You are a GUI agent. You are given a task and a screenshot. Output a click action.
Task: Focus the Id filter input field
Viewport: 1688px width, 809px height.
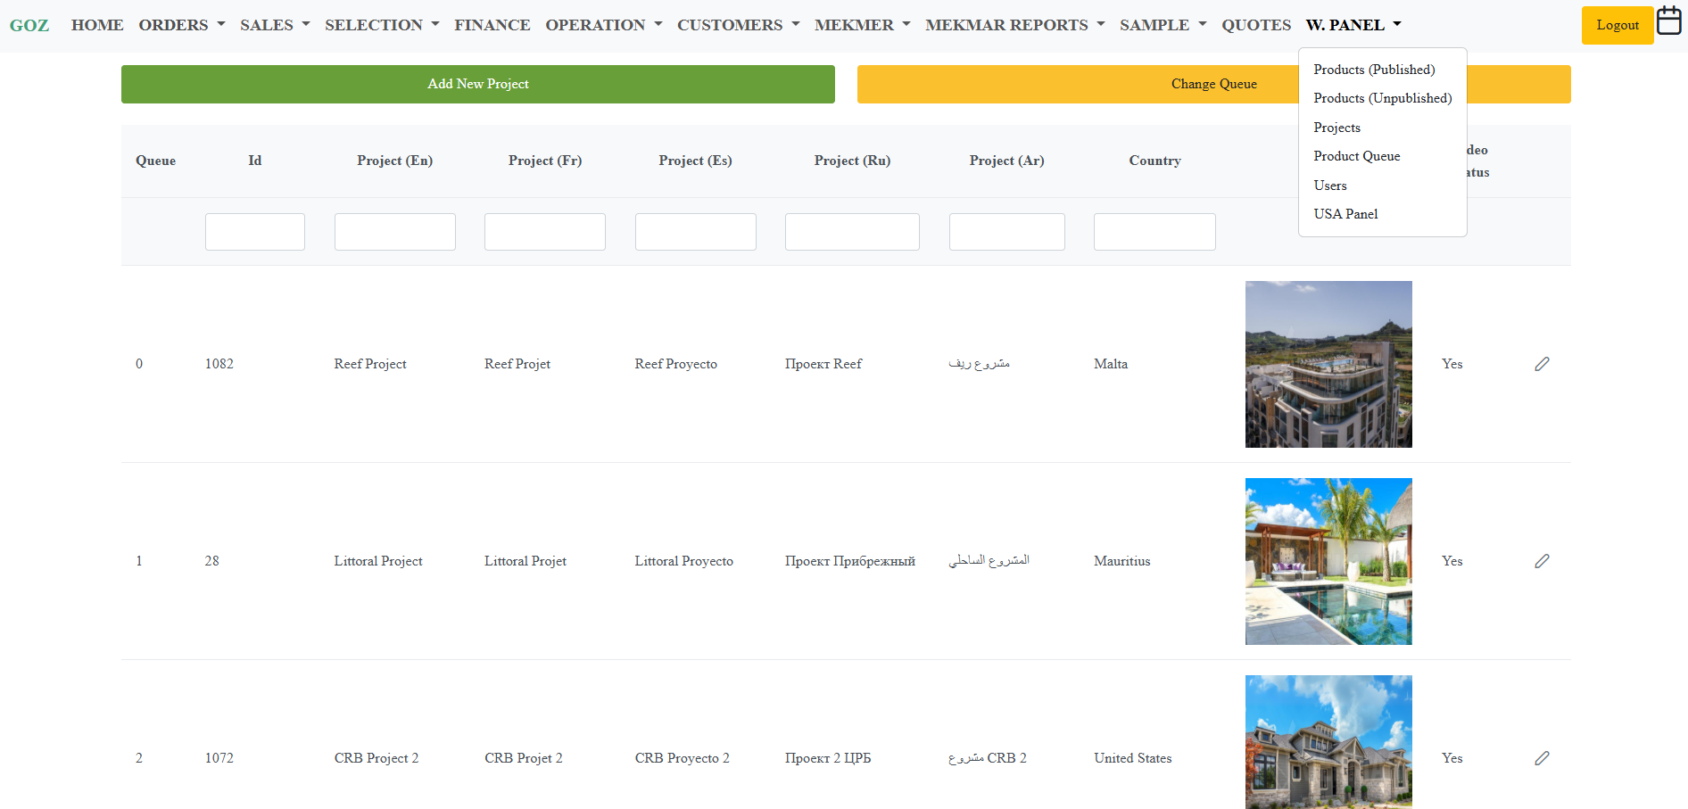pos(254,232)
